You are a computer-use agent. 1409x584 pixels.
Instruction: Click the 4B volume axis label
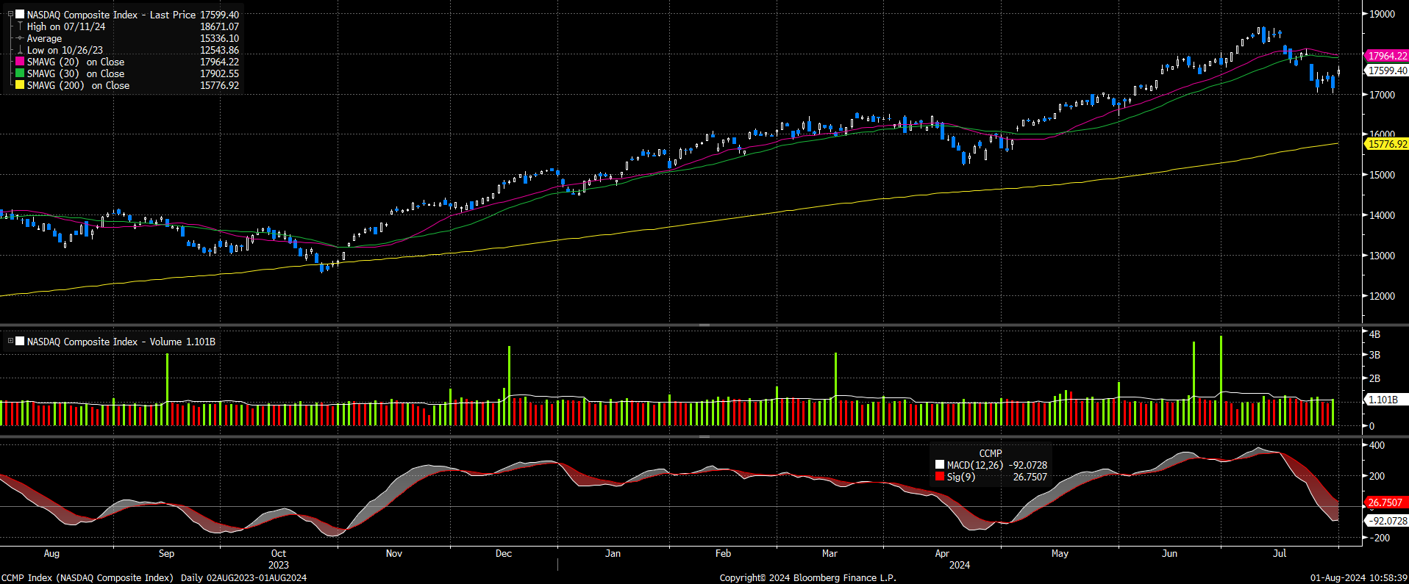pyautogui.click(x=1374, y=334)
